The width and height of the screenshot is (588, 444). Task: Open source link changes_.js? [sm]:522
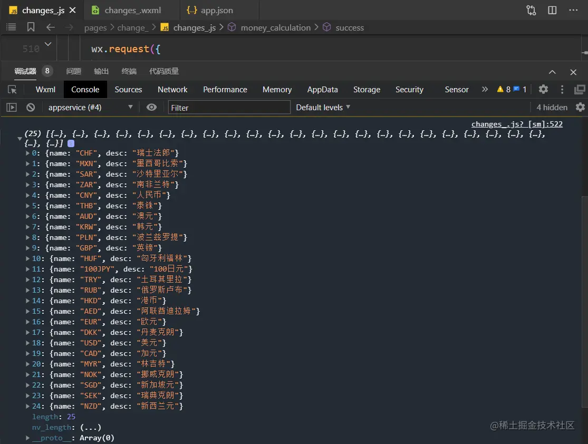[517, 124]
